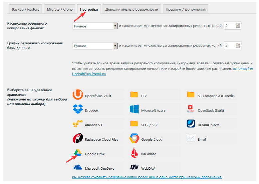Click the FTP label text
Screen dimensions: 259x184
144,96
